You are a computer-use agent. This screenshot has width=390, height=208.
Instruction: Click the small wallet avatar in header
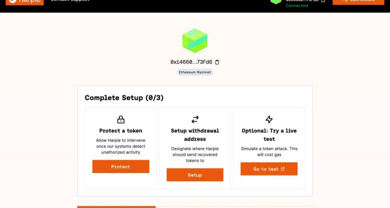(x=276, y=1)
